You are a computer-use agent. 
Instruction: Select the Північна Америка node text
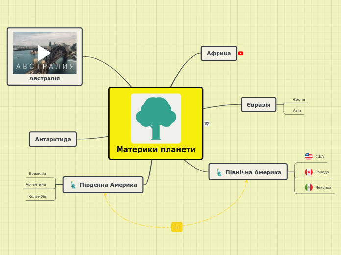(x=253, y=172)
